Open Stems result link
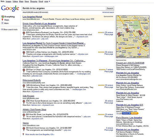 pos(26,123)
